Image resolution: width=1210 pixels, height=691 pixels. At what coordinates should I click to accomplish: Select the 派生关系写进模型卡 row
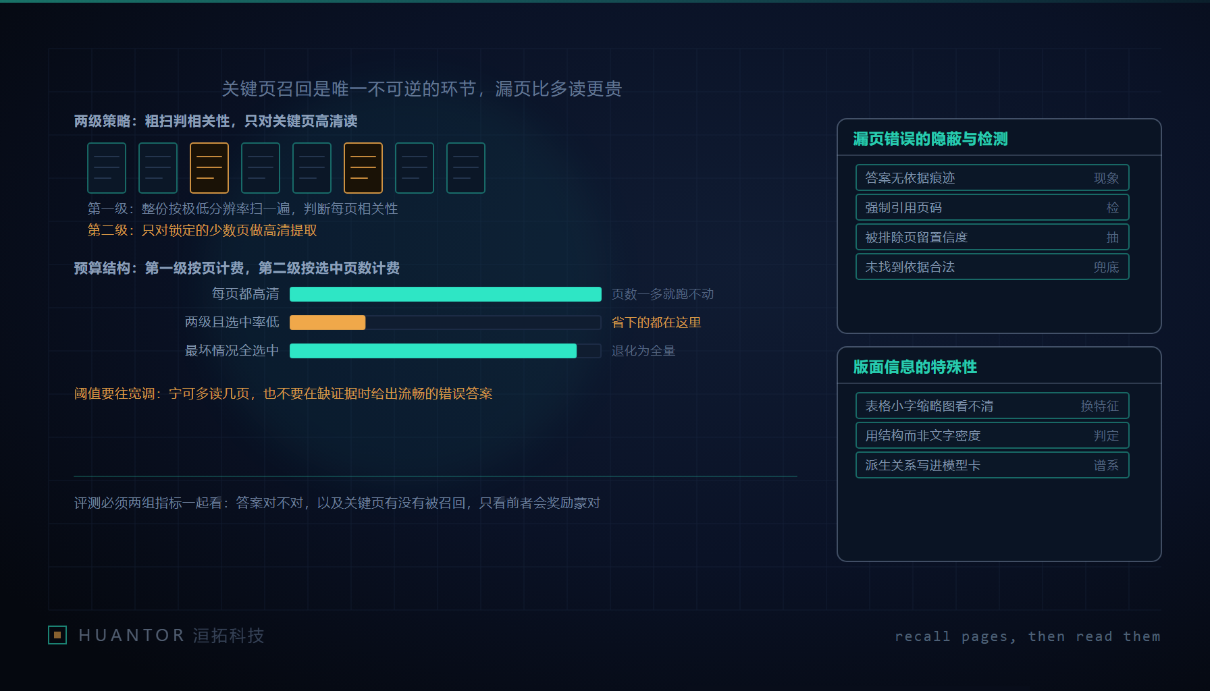(993, 466)
